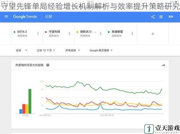The width and height of the screenshot is (180, 134).
Task: Click the yellow average bar
Action: [x=27, y=109]
